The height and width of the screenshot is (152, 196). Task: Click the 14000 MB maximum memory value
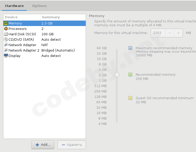pos(144,55)
